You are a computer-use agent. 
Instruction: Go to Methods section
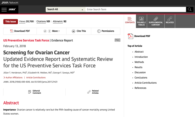[139, 62]
